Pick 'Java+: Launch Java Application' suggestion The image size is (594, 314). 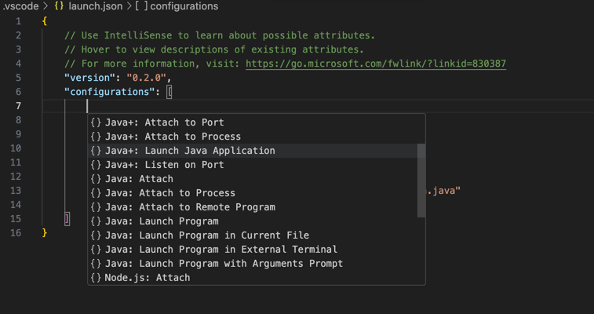[x=190, y=151]
